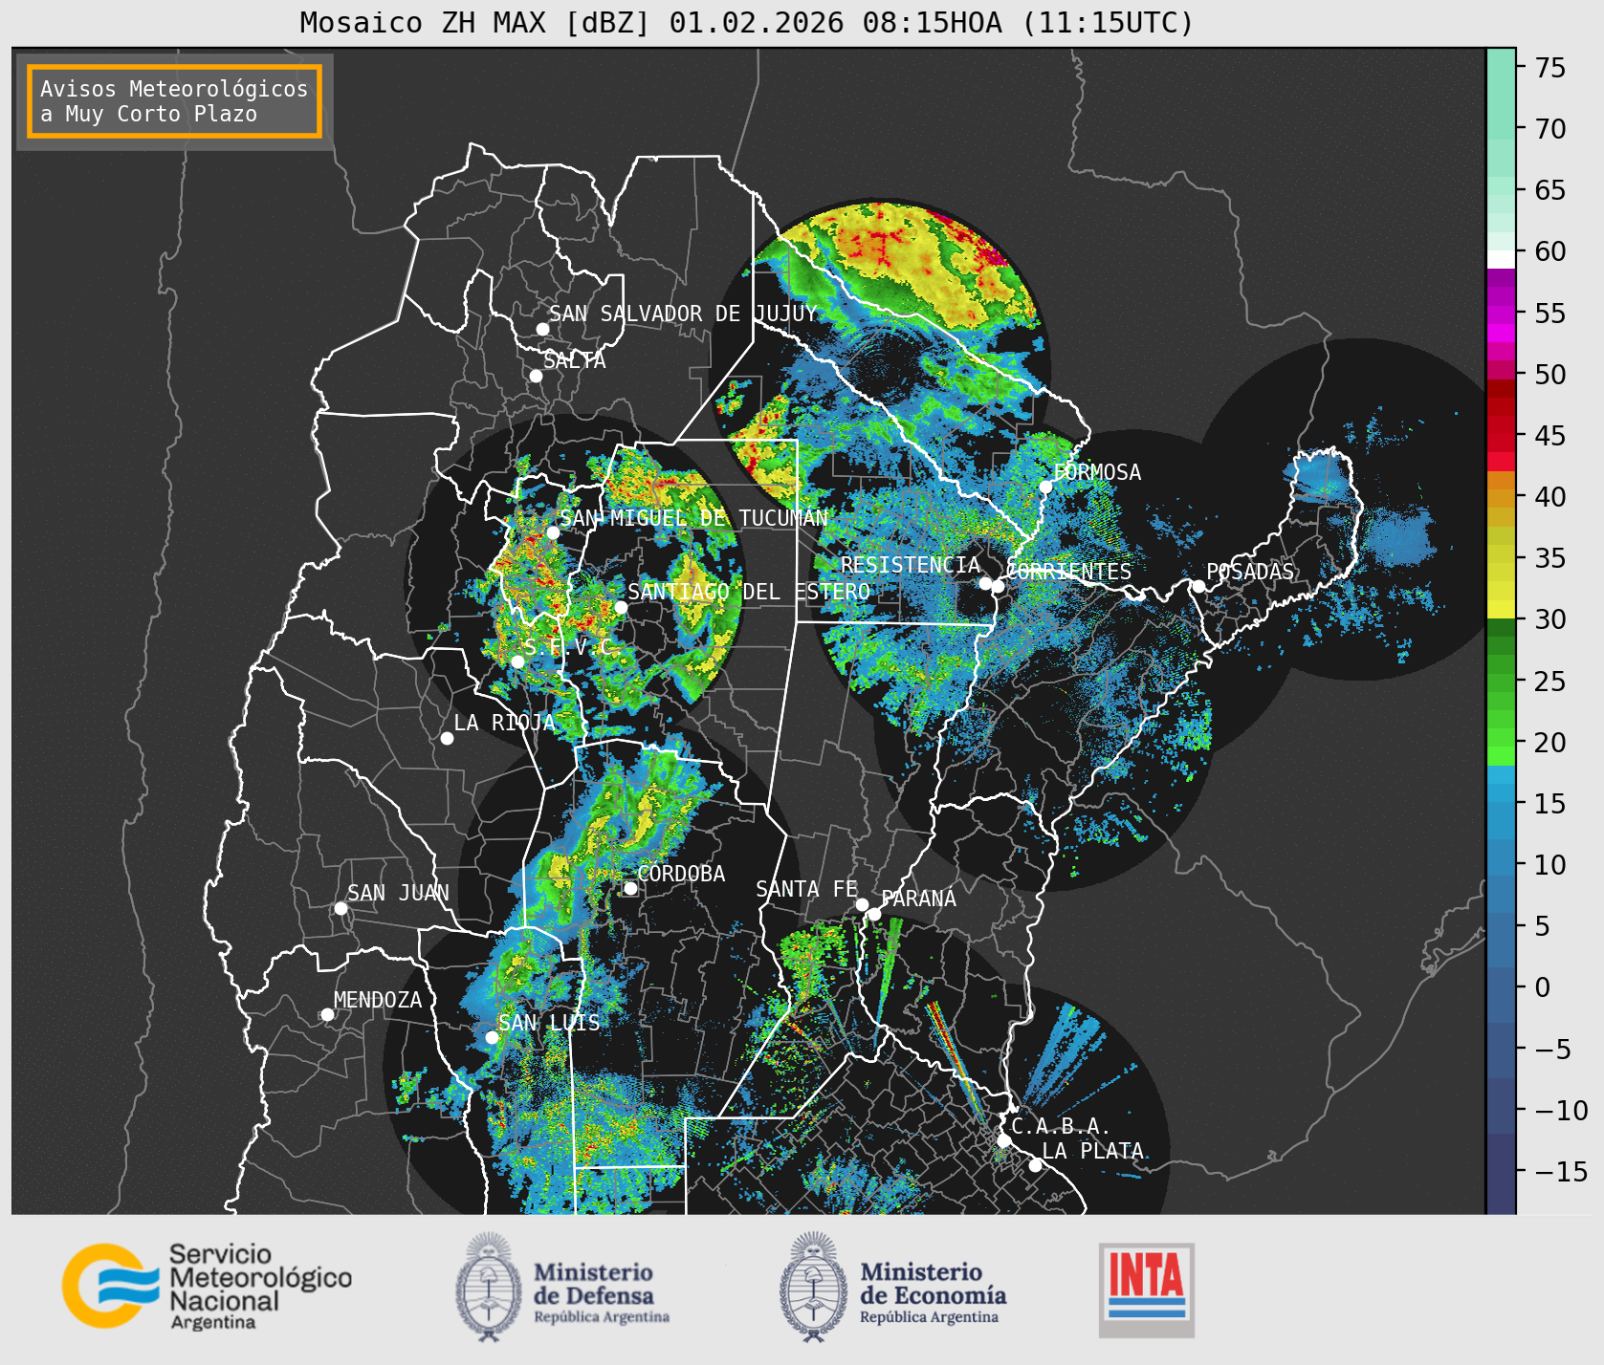1604x1365 pixels.
Task: Click the FORMOSA label text
Action: click(x=1097, y=472)
